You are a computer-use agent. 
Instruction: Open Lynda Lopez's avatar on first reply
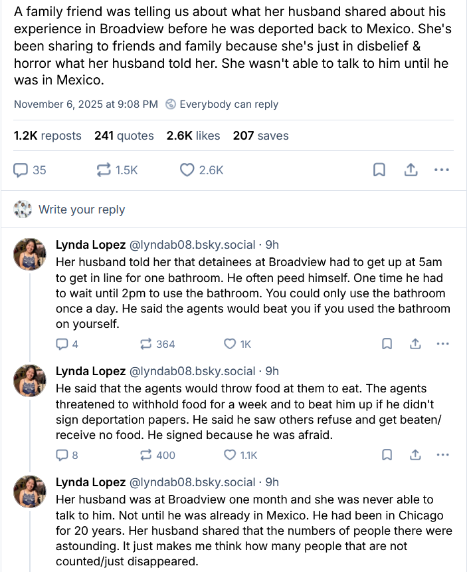(x=30, y=254)
